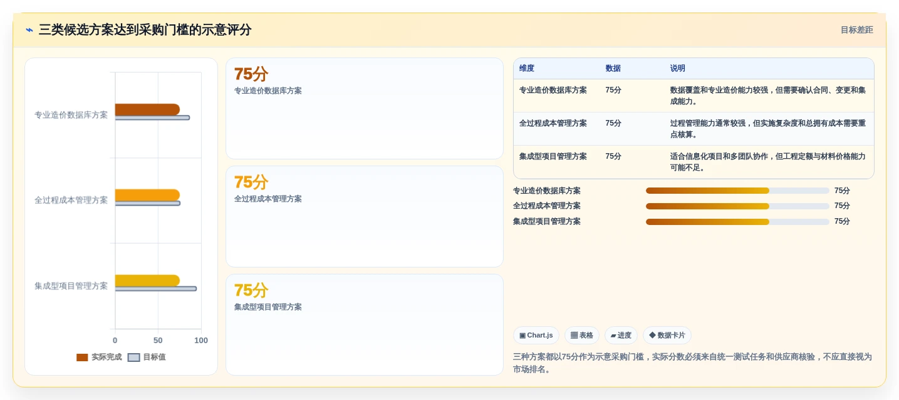Click the 数据 column header

click(x=613, y=69)
